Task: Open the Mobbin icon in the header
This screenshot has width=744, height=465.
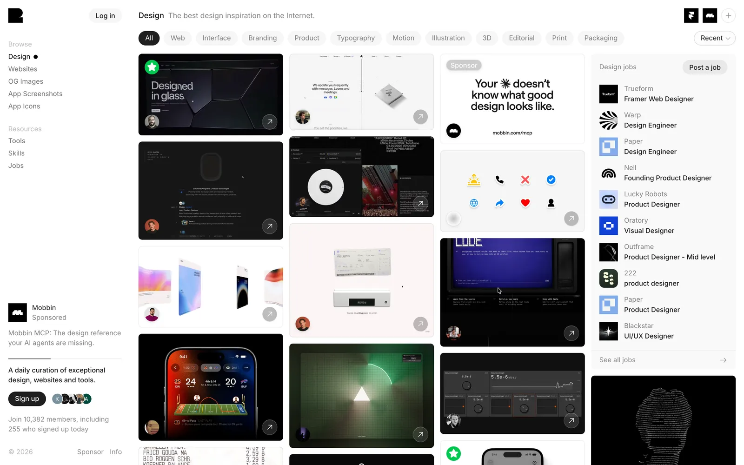Action: [710, 15]
